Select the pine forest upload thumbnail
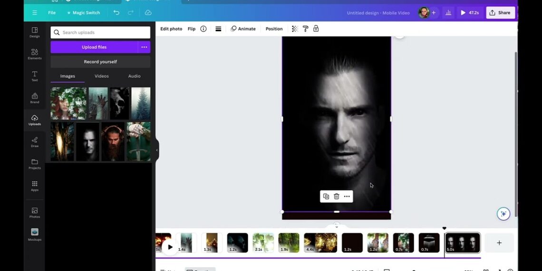The height and width of the screenshot is (271, 542). tap(141, 103)
